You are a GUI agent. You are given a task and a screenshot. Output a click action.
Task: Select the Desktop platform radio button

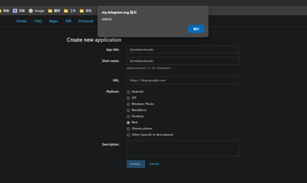coord(128,116)
